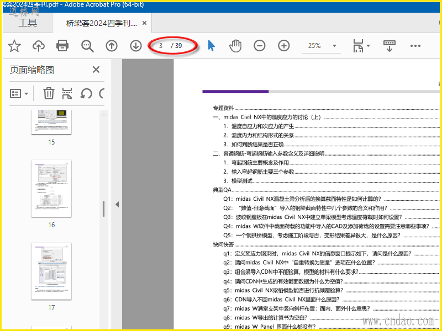Open 3. 如何判断结果是否正确 entry
The height and width of the screenshot is (331, 442).
(253, 145)
